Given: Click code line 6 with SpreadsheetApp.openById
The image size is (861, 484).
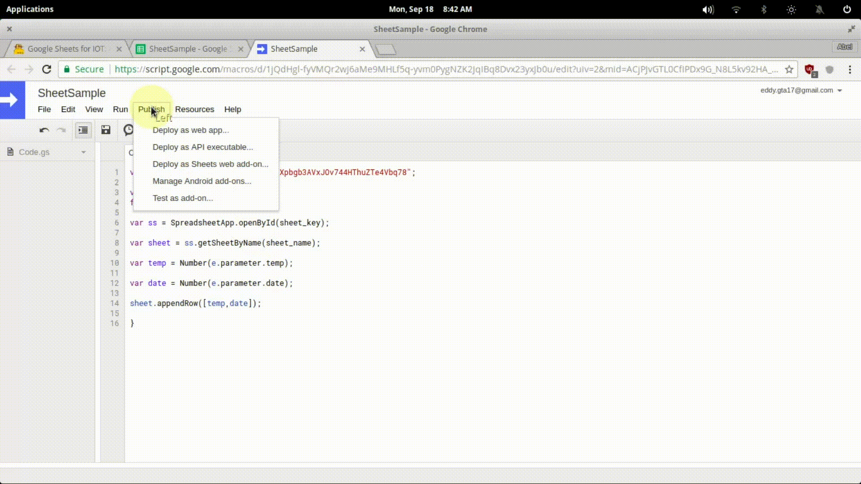Looking at the screenshot, I should click(x=229, y=223).
